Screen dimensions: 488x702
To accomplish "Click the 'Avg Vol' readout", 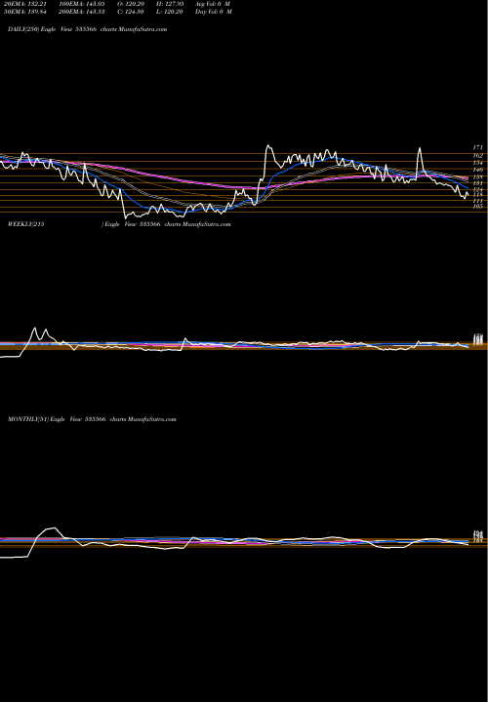I will tap(214, 4).
